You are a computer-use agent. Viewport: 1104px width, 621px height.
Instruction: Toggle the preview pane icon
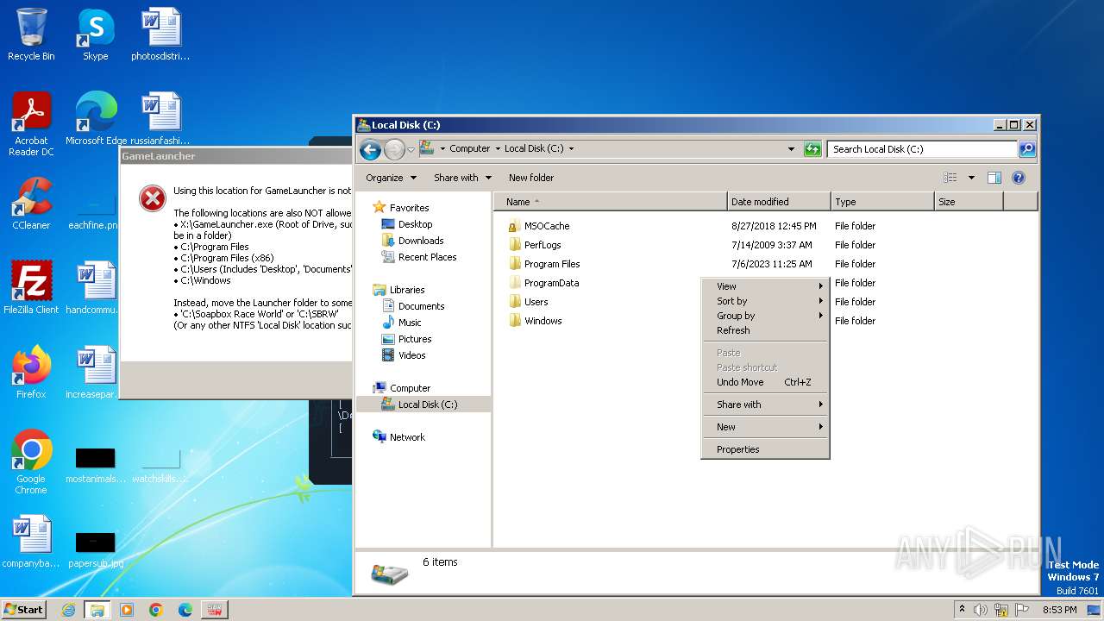(x=994, y=178)
